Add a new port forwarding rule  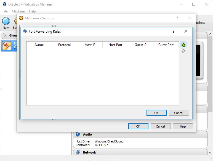point(183,45)
